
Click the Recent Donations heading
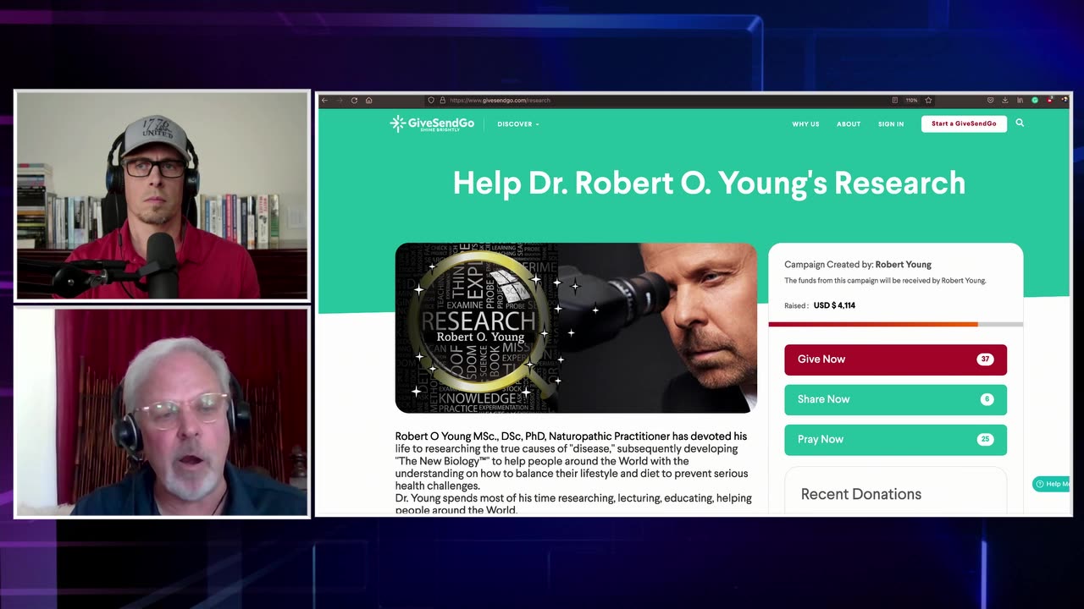[861, 494]
